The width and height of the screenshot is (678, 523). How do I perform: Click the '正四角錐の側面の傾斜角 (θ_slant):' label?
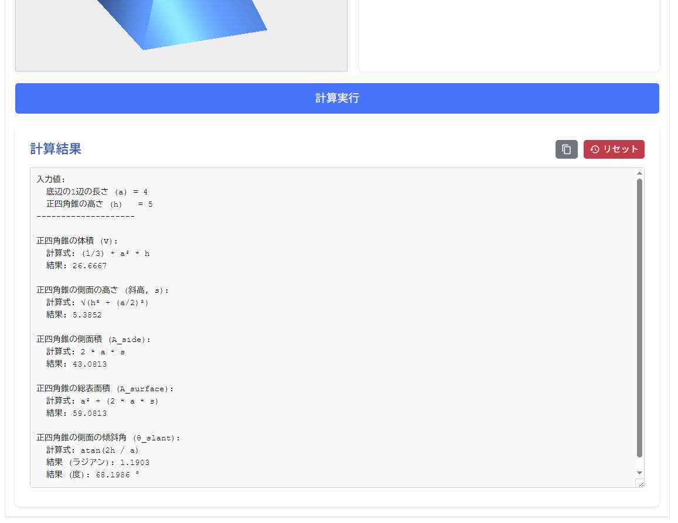point(108,438)
